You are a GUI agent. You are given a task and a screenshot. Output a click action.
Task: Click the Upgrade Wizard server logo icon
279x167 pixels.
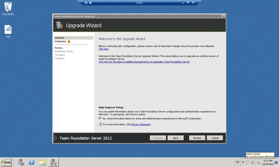click(60, 25)
